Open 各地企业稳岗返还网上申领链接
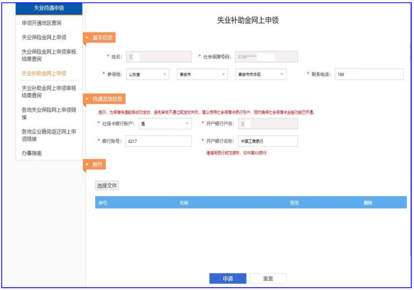 coord(49,135)
